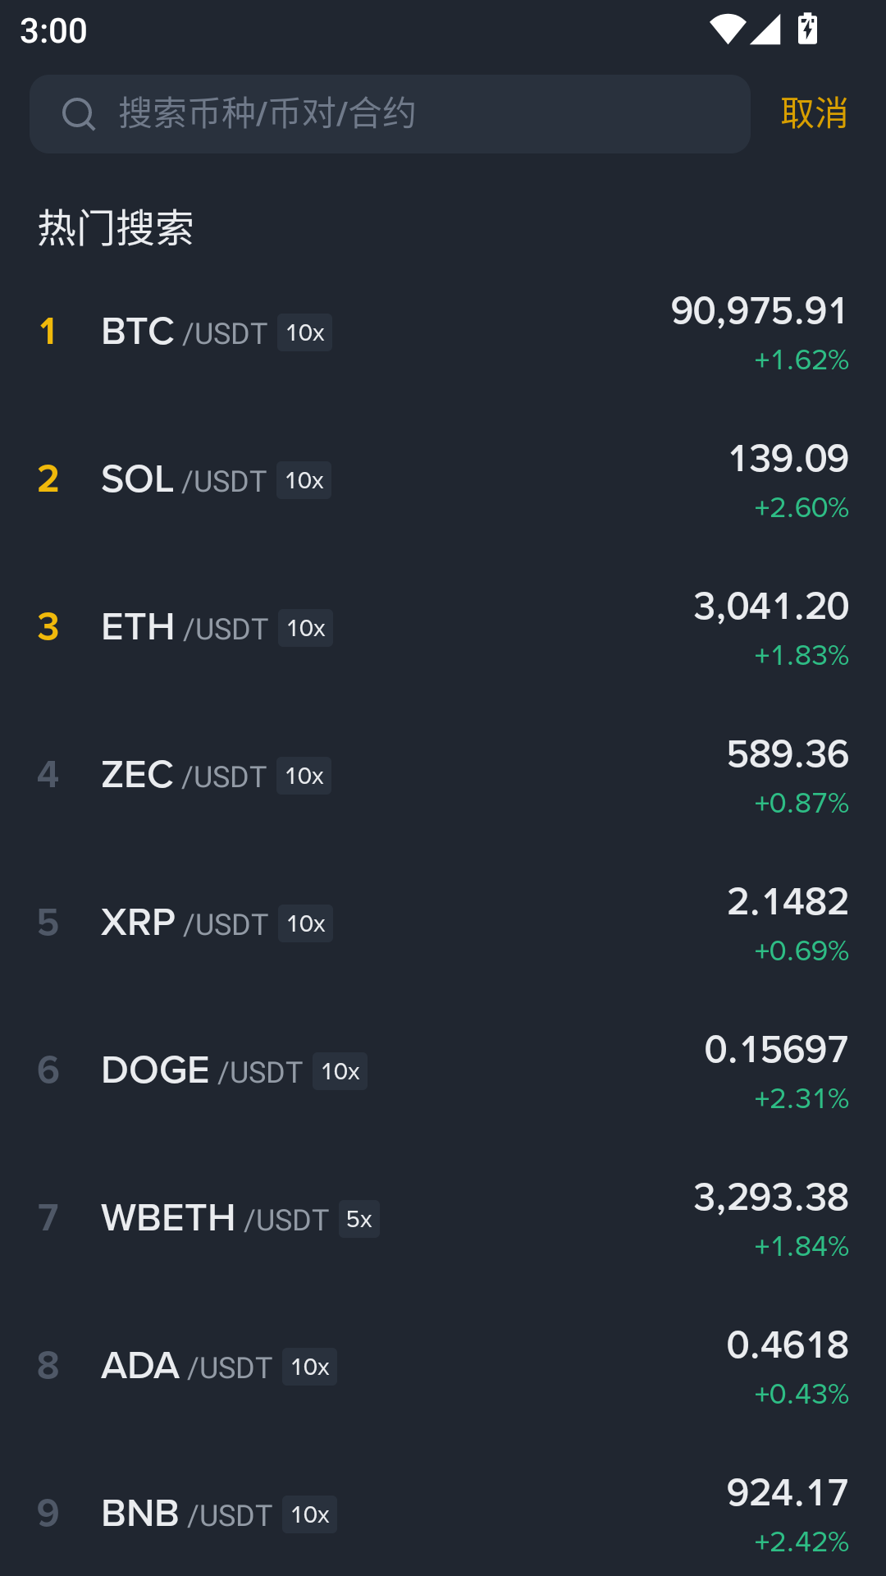Tap the 取消 cancel button
The height and width of the screenshot is (1576, 886).
814,113
